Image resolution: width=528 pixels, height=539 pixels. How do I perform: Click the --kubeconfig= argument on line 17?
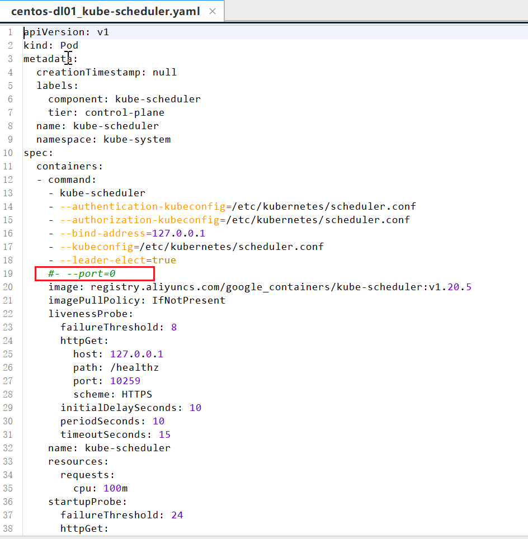[x=192, y=247]
